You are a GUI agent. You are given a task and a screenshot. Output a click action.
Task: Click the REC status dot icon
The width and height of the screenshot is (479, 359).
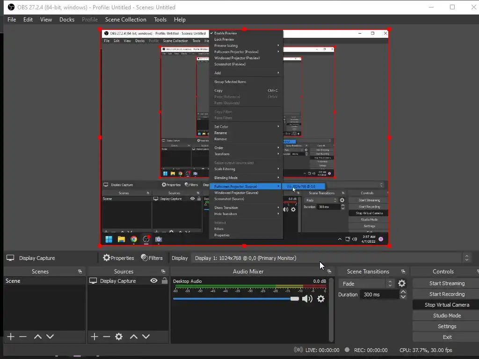347,350
